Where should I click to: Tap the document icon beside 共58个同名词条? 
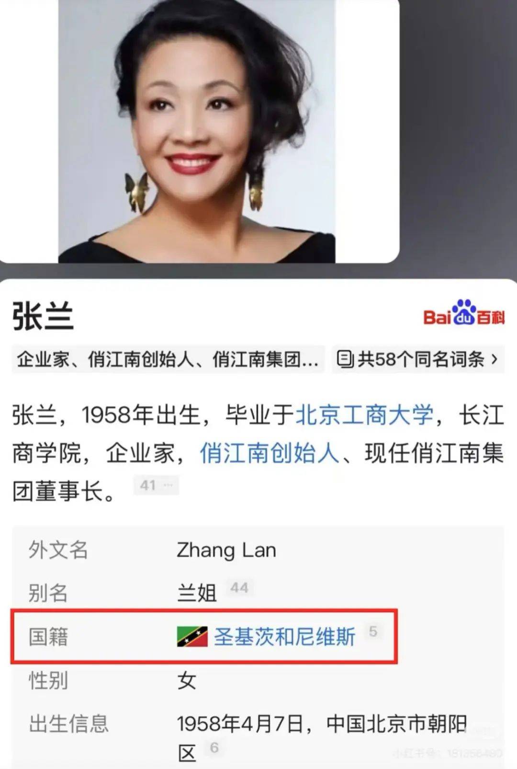coord(345,359)
